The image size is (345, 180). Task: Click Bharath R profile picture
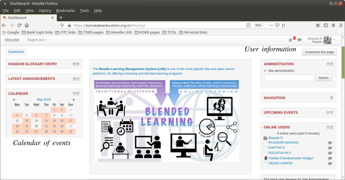coord(327,40)
